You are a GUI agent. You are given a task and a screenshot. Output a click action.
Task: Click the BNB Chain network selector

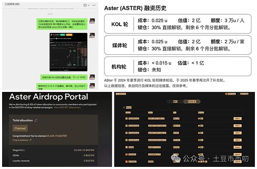(x=230, y=94)
